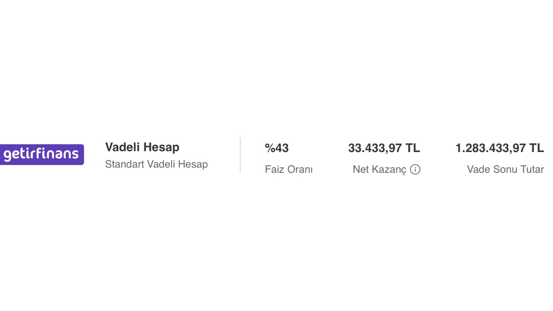Click the word "finans" in the logo
Screen dimensions: 553x311
pyautogui.click(x=57, y=154)
